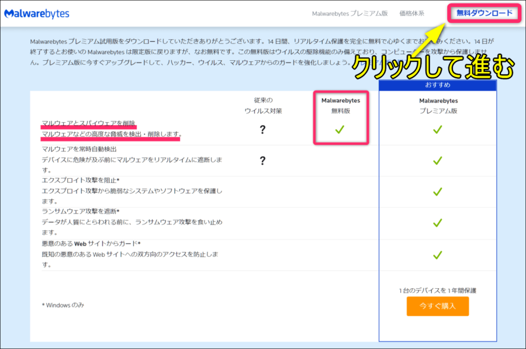Click the マルウェアとスパイウェアを削除 feature title

(x=88, y=123)
